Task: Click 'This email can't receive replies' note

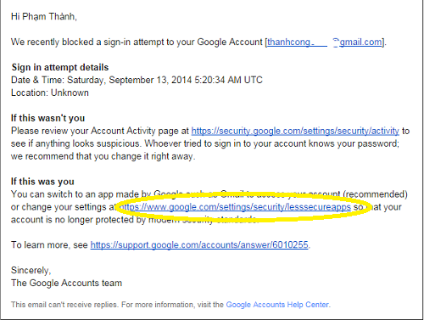Action: click(65, 305)
